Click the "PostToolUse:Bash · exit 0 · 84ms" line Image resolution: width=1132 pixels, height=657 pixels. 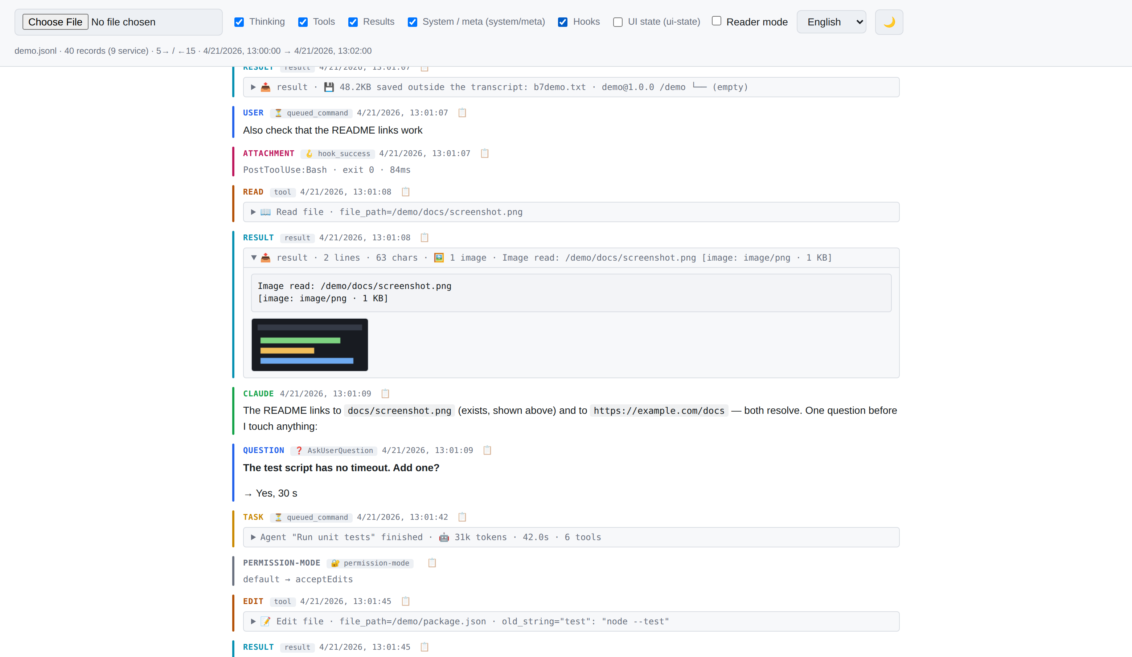[327, 170]
